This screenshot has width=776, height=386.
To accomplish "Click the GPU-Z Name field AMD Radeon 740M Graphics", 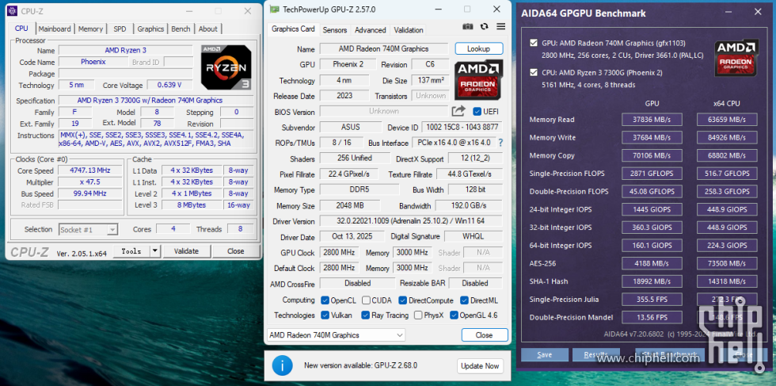I will [383, 48].
